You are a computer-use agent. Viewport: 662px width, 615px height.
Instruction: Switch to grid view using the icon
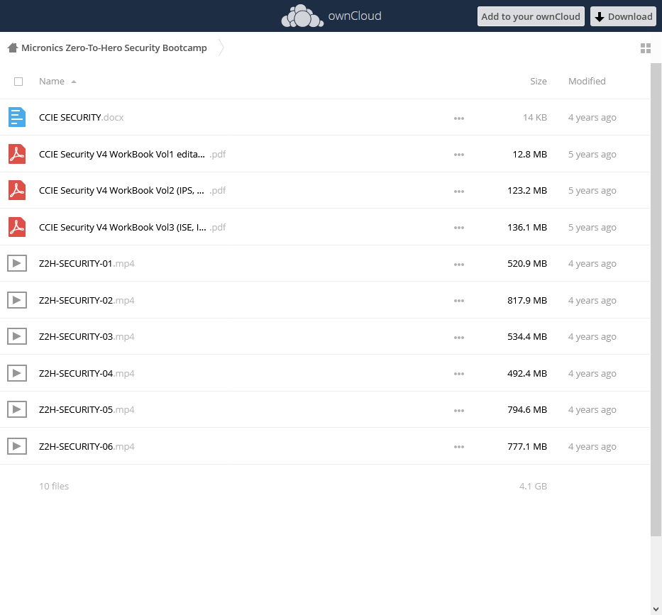tap(646, 48)
